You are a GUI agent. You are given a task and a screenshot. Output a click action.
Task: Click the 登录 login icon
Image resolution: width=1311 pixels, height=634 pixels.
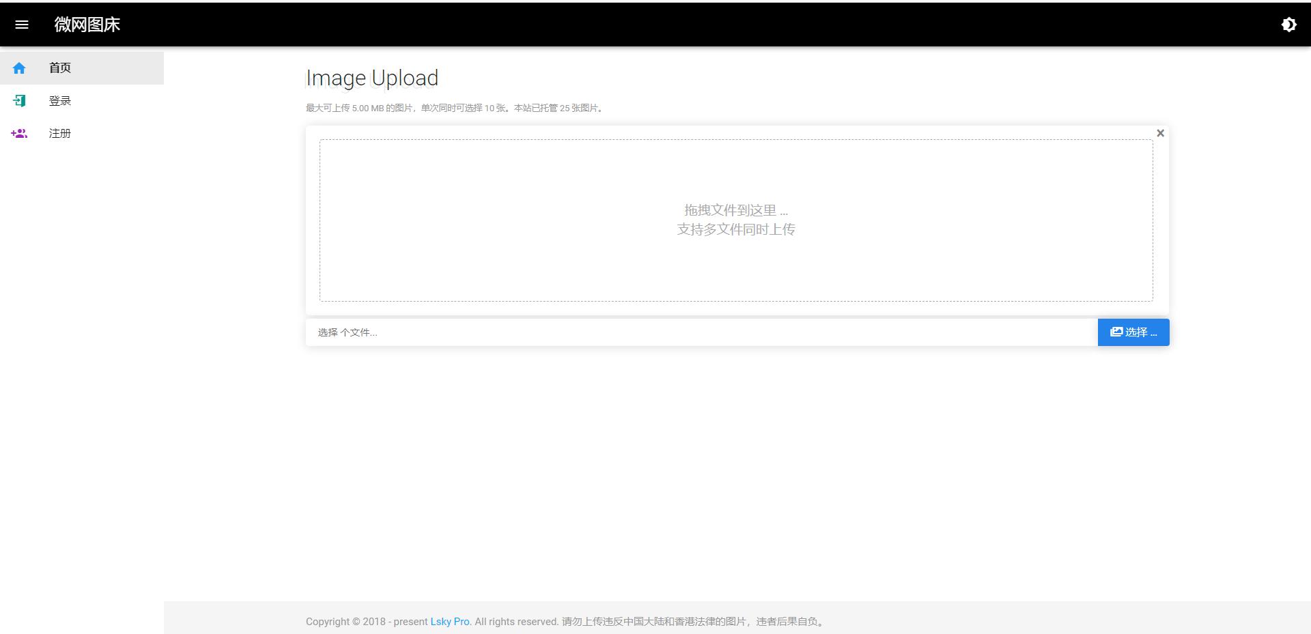pos(19,101)
